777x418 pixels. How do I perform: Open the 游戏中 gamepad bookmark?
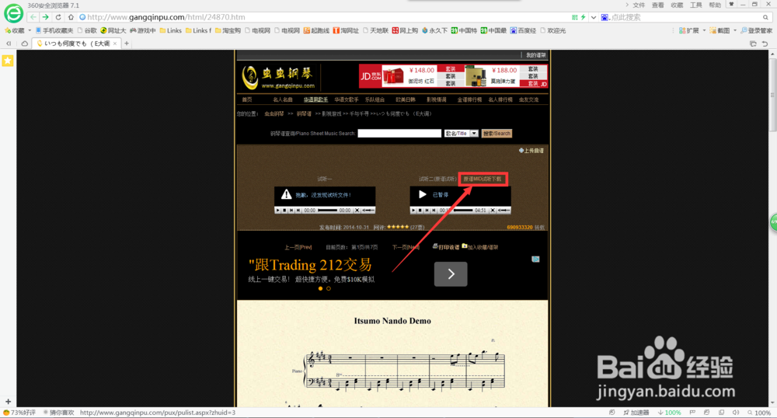[x=143, y=31]
